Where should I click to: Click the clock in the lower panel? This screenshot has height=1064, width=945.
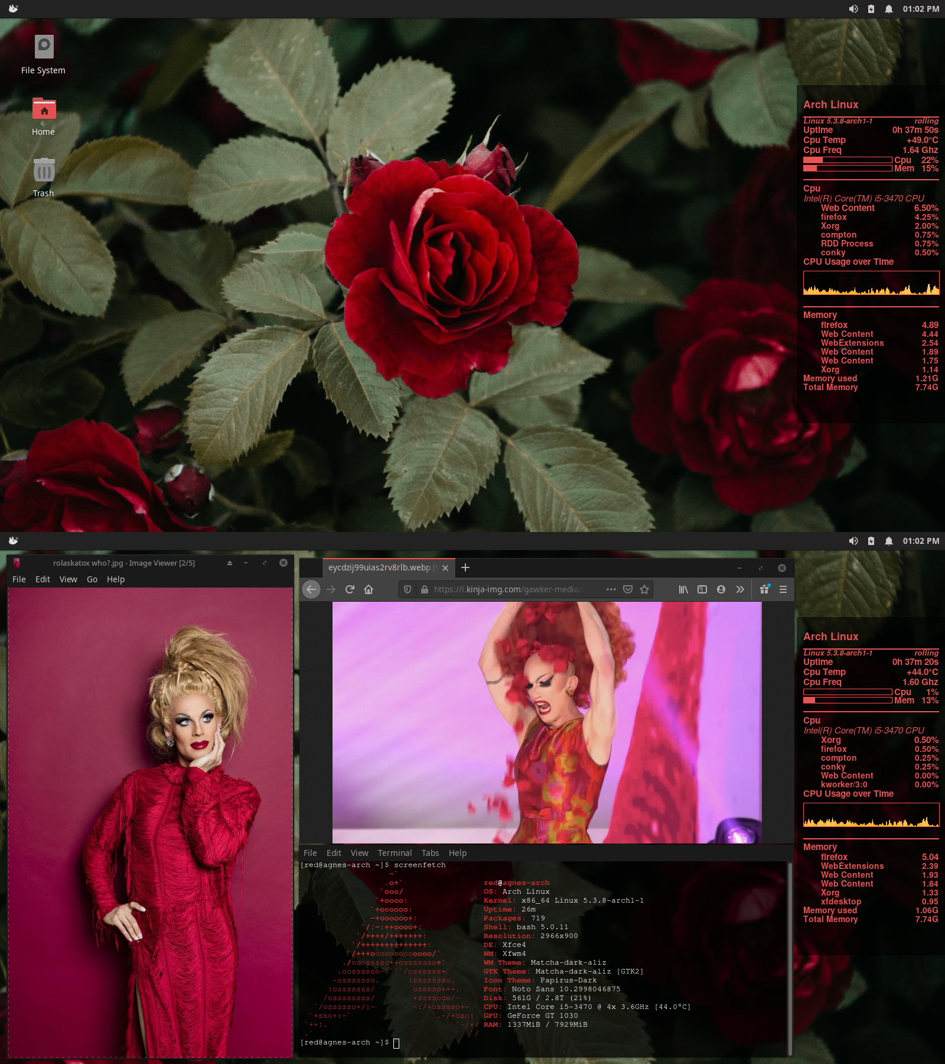(x=921, y=541)
